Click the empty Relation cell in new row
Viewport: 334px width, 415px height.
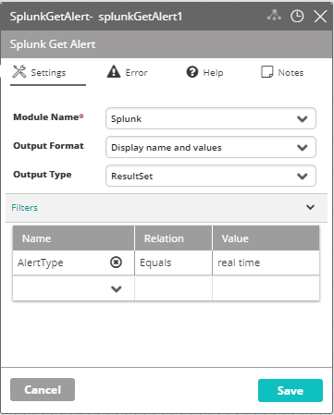coord(173,288)
